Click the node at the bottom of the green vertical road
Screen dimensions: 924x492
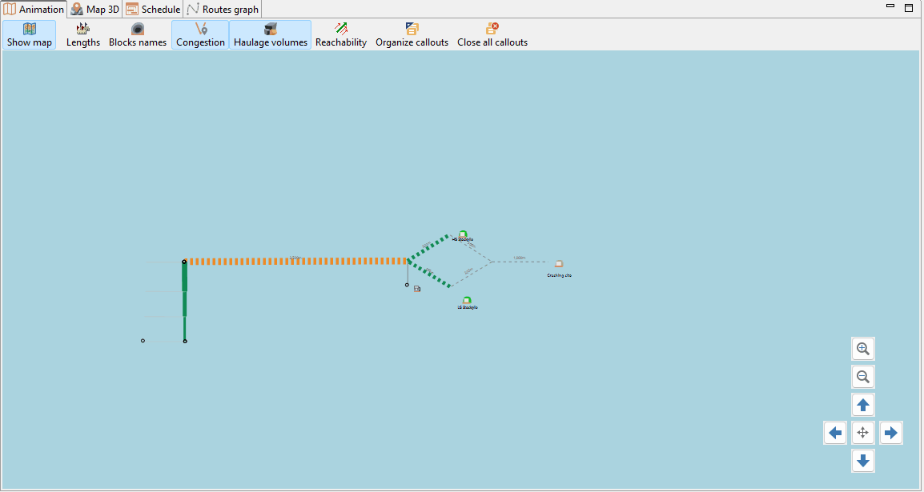point(185,342)
